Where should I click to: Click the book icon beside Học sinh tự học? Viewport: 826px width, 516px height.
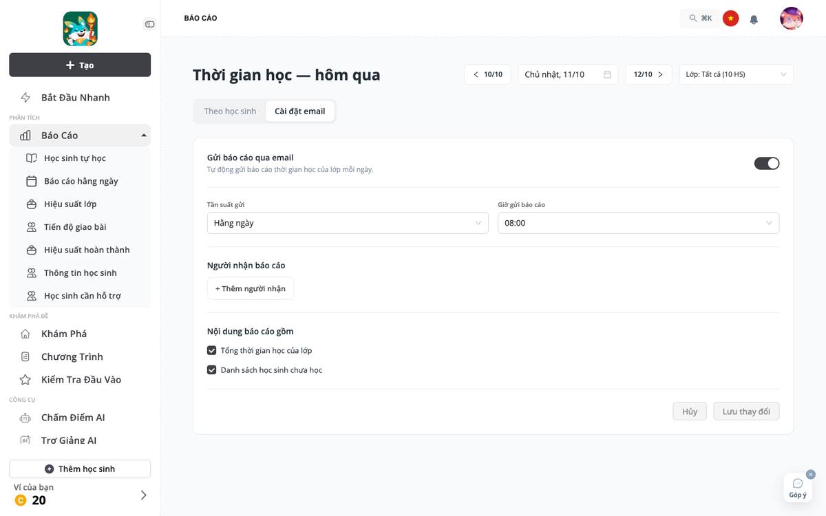pyautogui.click(x=32, y=158)
